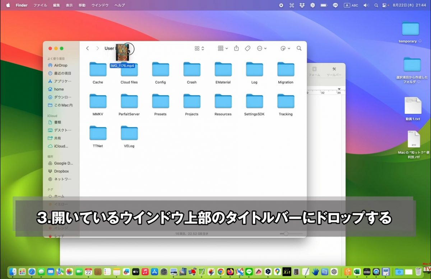This screenshot has height=279, width=431.
Task: Select the ParfaitServer folder
Action: 129,105
